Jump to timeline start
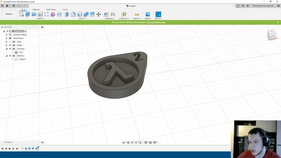This screenshot has width=281, height=158. click(2, 149)
